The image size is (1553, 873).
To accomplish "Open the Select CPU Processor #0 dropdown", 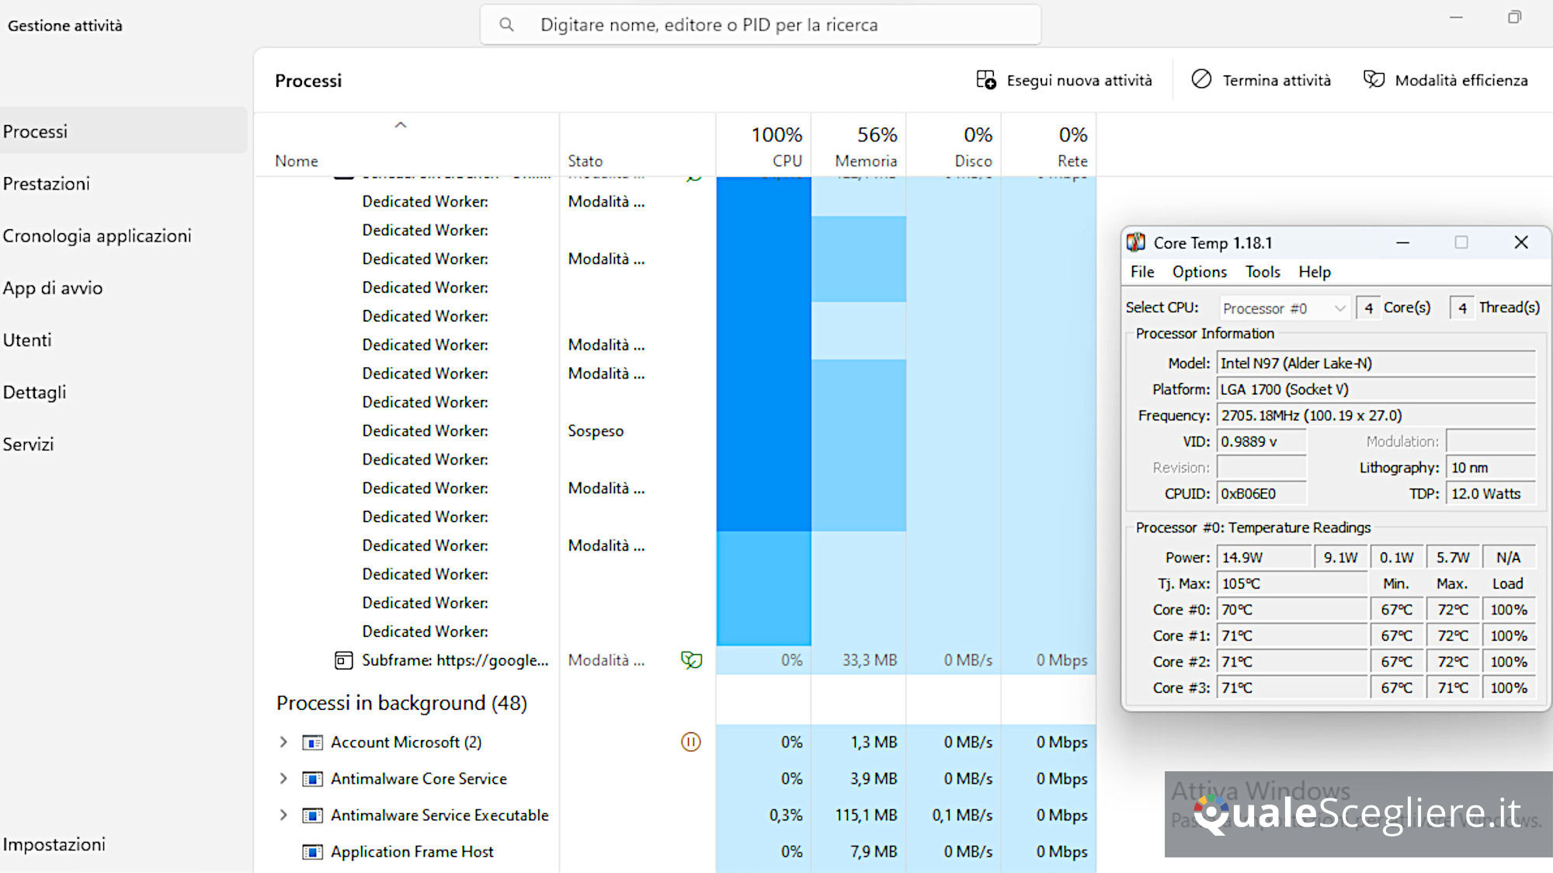I will [1284, 308].
